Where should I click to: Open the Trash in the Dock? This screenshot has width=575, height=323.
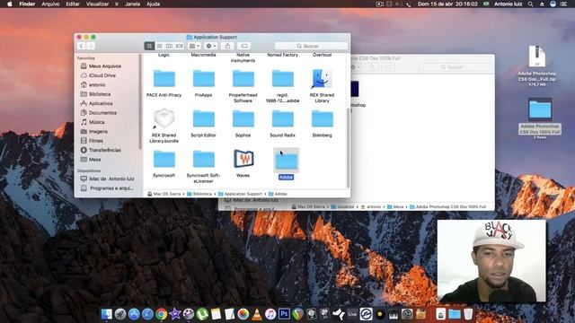pyautogui.click(x=468, y=314)
